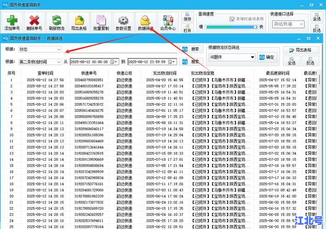Viewport: 326px width, 229px height.
Task: Select tracking number 320498133351664
Action: click(x=89, y=123)
